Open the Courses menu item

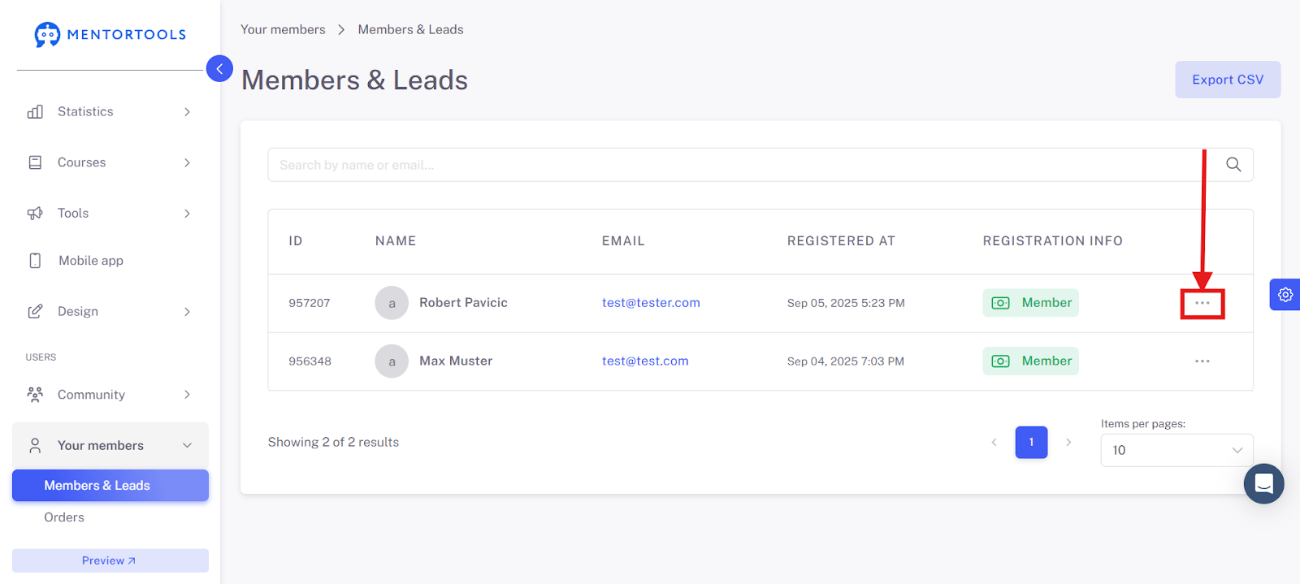pyautogui.click(x=110, y=162)
